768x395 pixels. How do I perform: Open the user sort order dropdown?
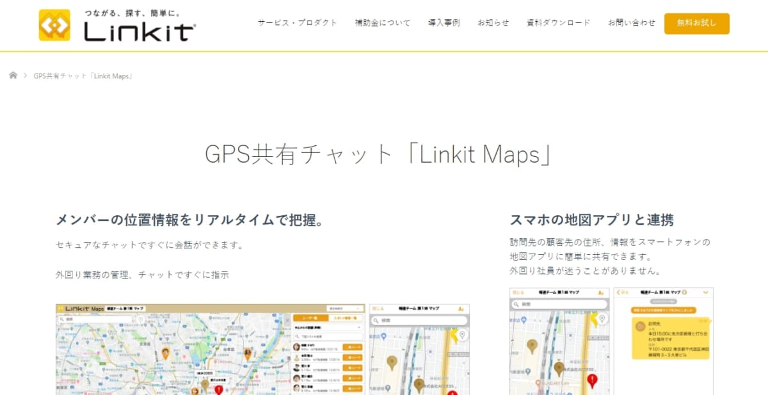coord(328,327)
